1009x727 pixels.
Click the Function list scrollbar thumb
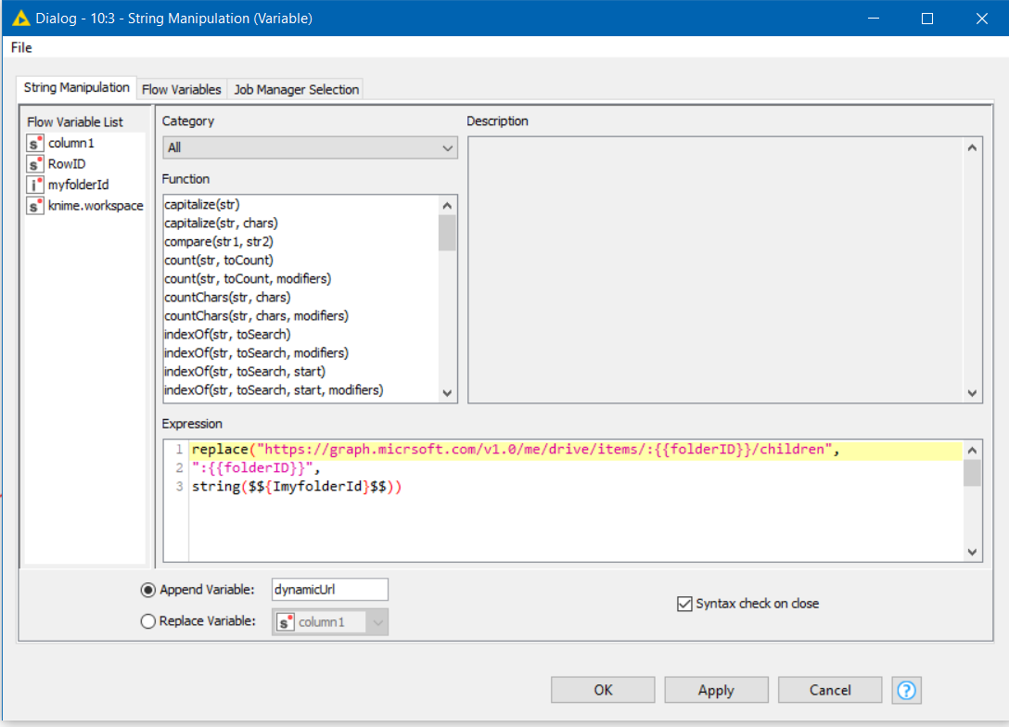[448, 233]
